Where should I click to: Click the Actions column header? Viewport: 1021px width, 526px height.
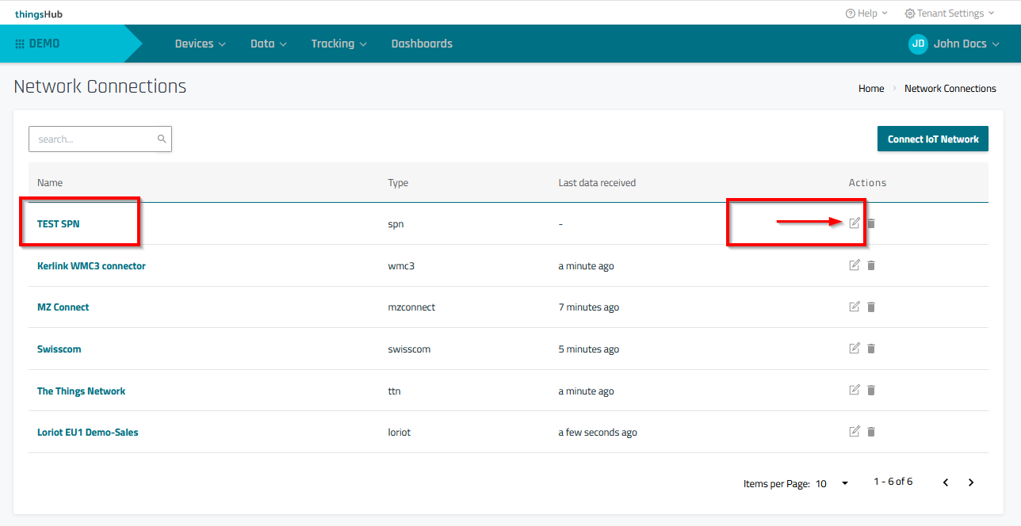[868, 183]
